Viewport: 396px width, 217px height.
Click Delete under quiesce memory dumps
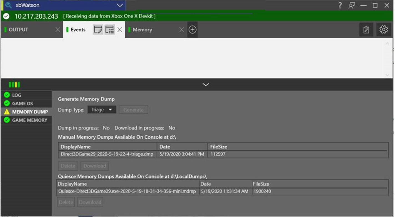click(x=66, y=202)
